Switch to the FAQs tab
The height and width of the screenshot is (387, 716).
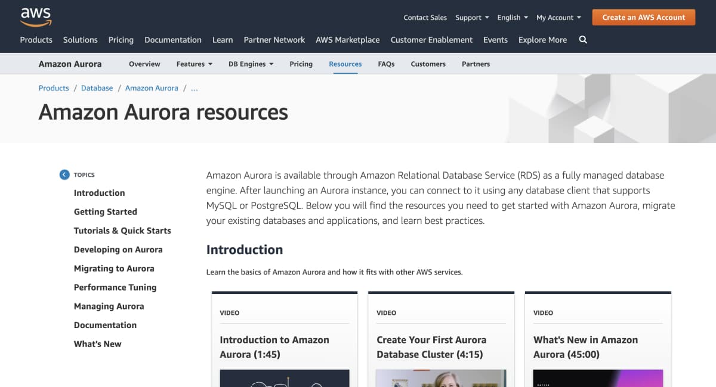(386, 64)
